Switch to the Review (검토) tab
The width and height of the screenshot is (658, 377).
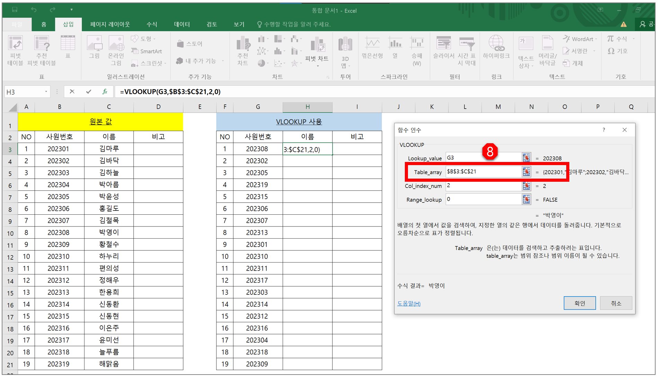coord(212,24)
